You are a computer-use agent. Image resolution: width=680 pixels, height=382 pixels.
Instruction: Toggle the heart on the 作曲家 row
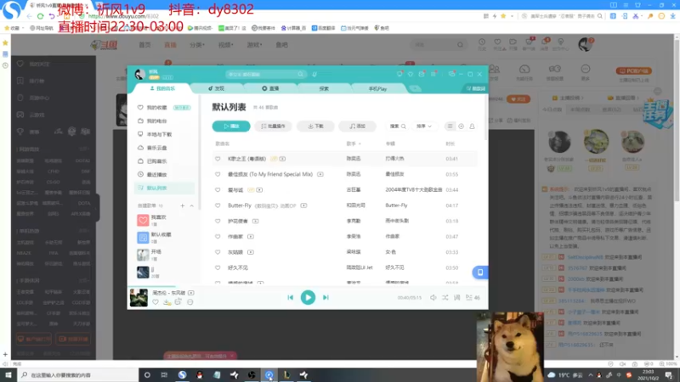(218, 237)
